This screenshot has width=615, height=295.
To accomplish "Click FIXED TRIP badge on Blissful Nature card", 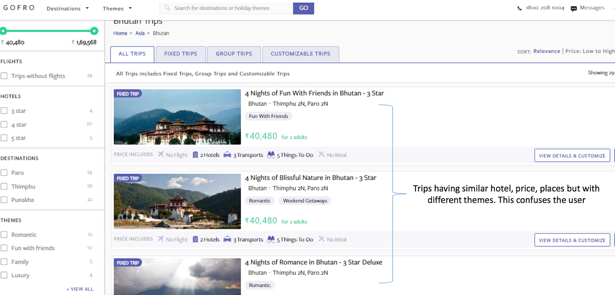I will tap(128, 178).
